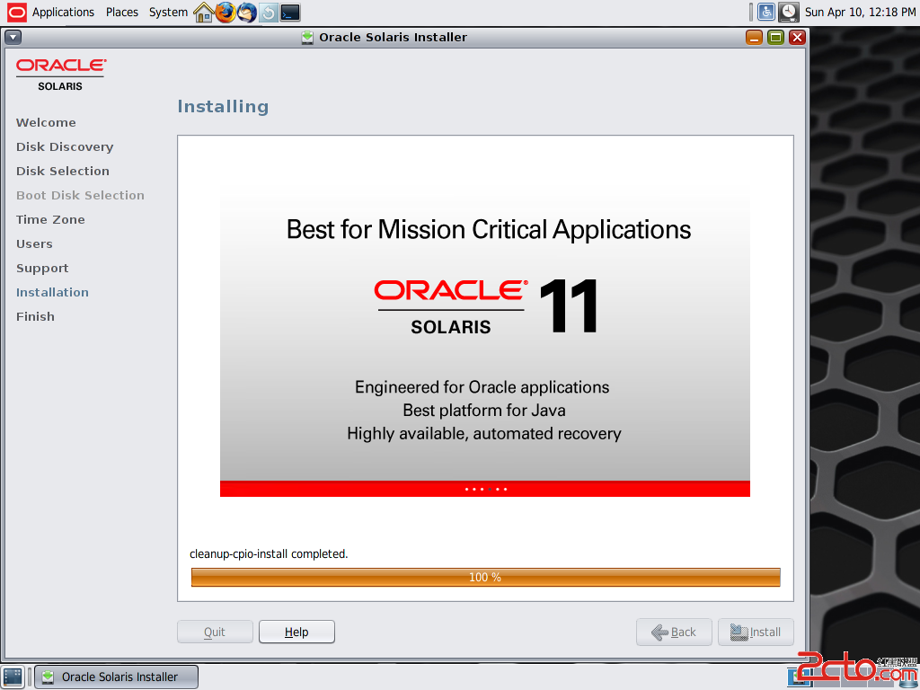Open the window menu arrow button
This screenshot has height=690, width=920.
click(x=13, y=38)
